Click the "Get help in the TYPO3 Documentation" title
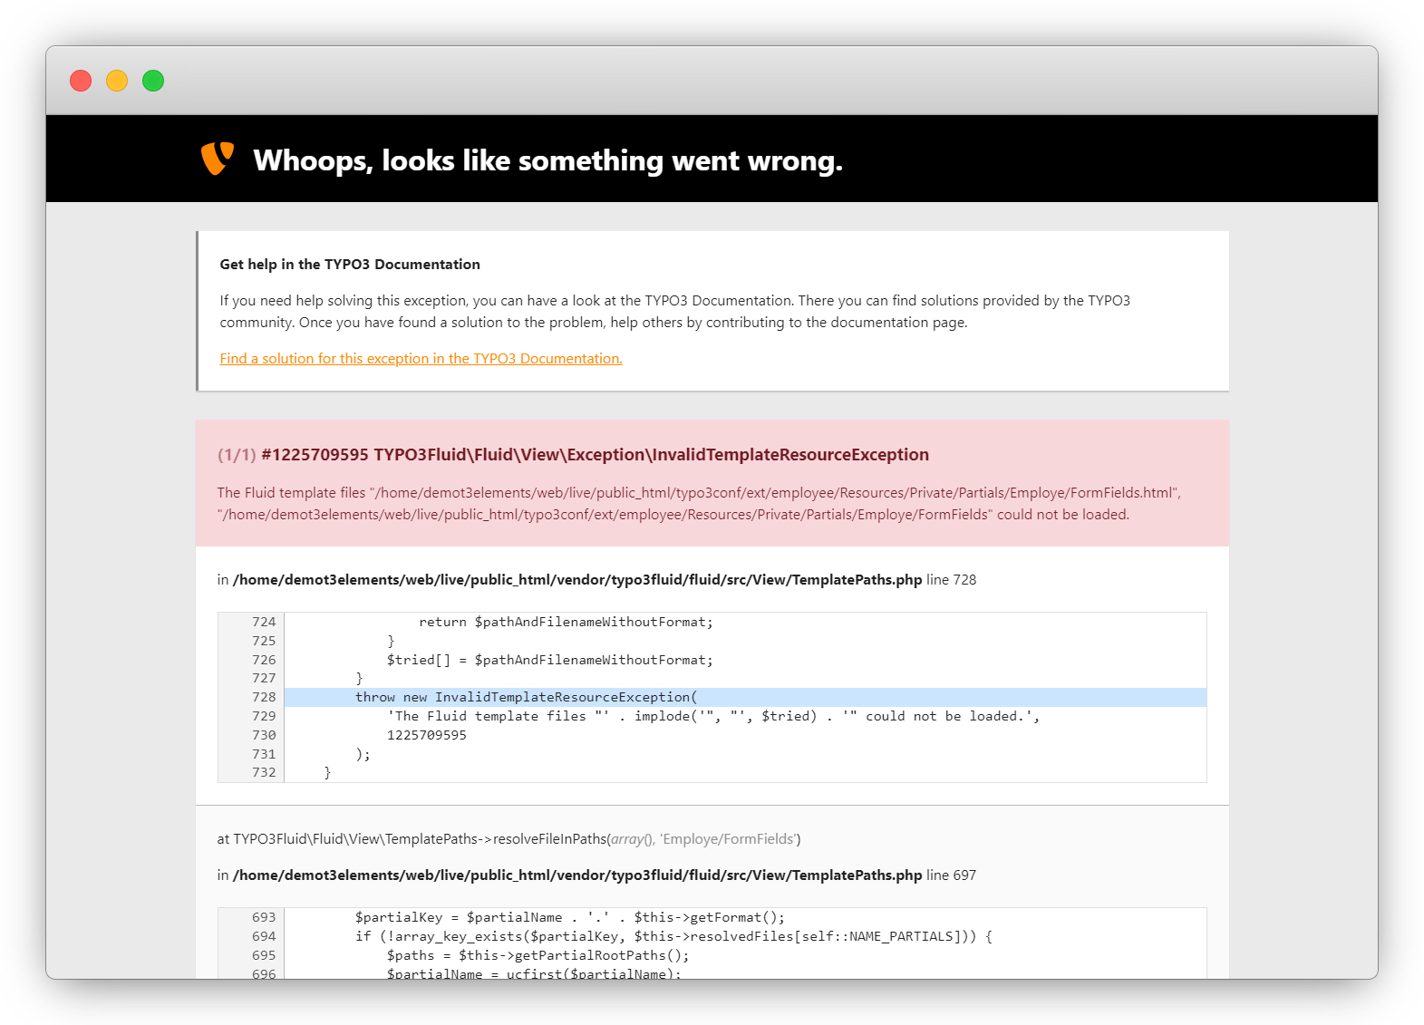This screenshot has height=1025, width=1424. [x=350, y=265]
